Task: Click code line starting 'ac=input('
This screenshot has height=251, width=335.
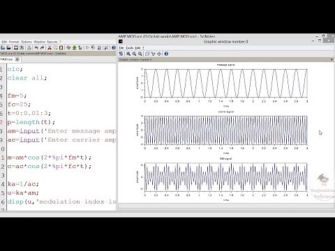Action: click(61, 139)
